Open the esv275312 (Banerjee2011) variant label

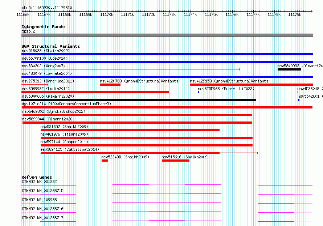click(x=48, y=81)
